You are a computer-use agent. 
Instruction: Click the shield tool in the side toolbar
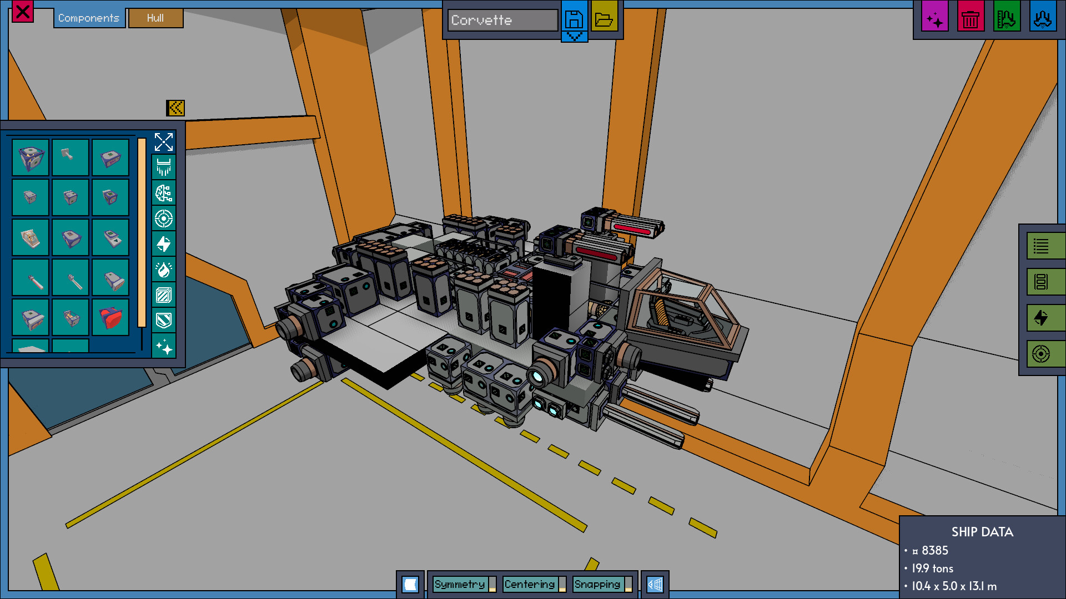pos(164,321)
